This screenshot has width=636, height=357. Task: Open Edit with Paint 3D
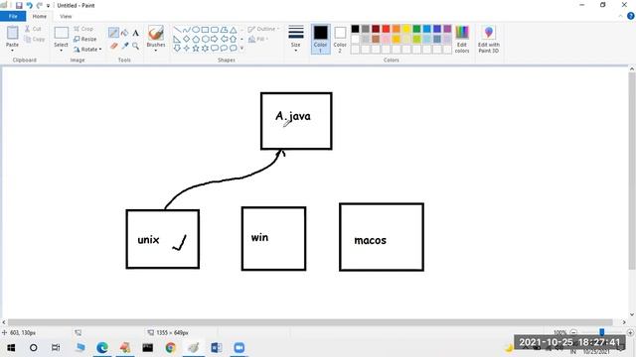coord(488,40)
